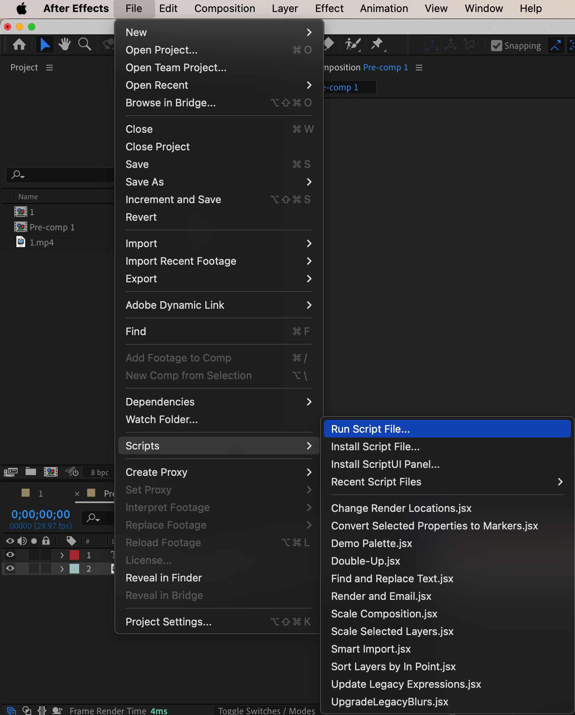Image resolution: width=575 pixels, height=715 pixels.
Task: Click the new composition icon
Action: (x=50, y=472)
